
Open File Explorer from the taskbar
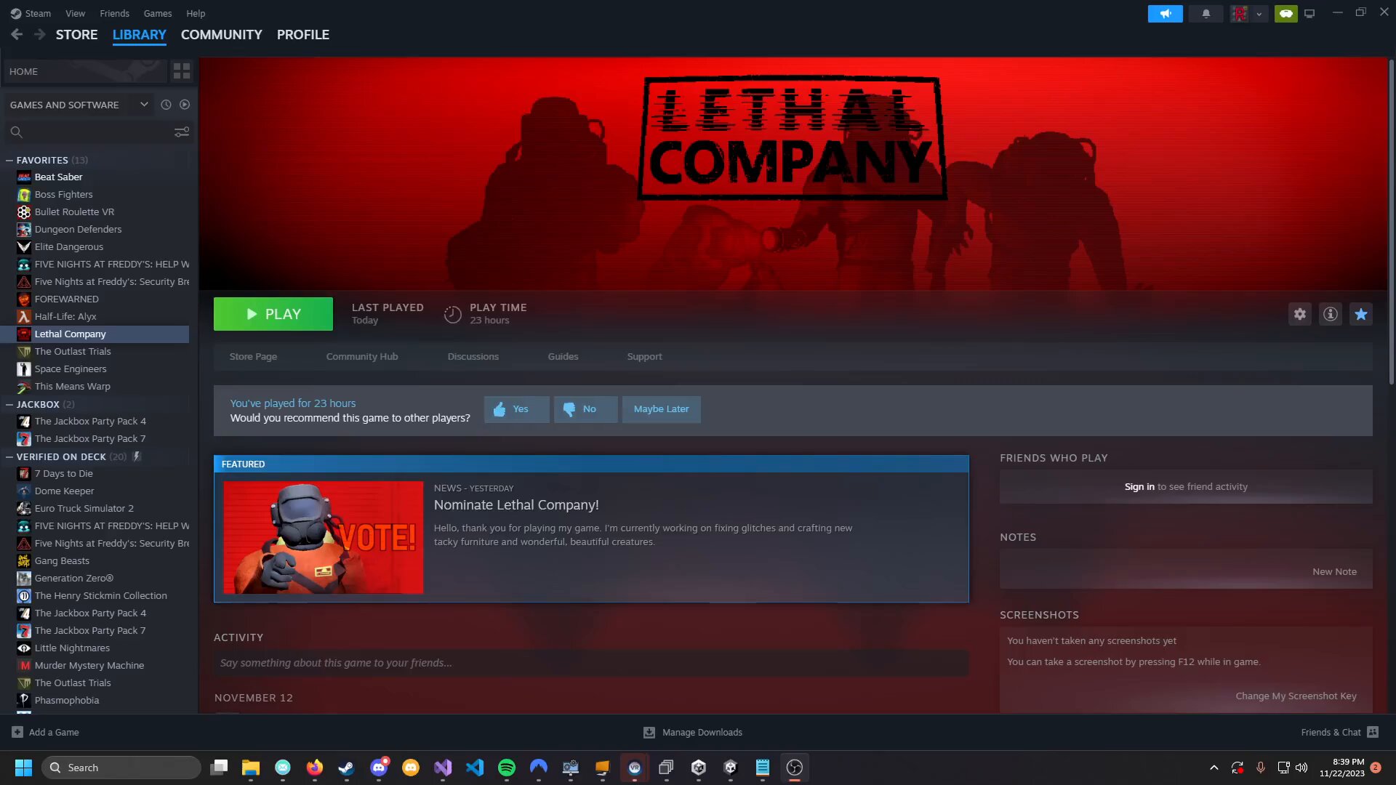point(251,768)
